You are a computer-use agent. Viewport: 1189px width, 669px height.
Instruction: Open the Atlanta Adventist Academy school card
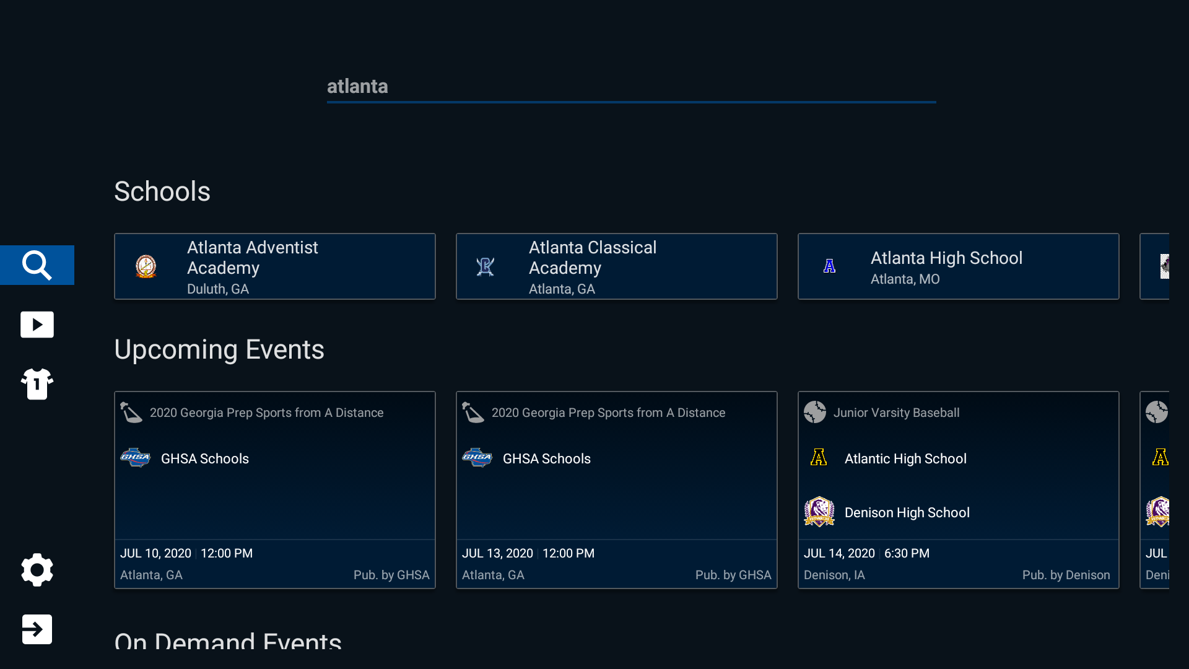click(274, 266)
